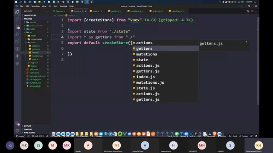
Task: Open getters.js in the explorer tree
Action: (x=36, y=49)
